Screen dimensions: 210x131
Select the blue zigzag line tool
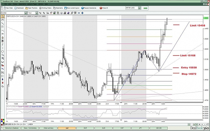3,69
